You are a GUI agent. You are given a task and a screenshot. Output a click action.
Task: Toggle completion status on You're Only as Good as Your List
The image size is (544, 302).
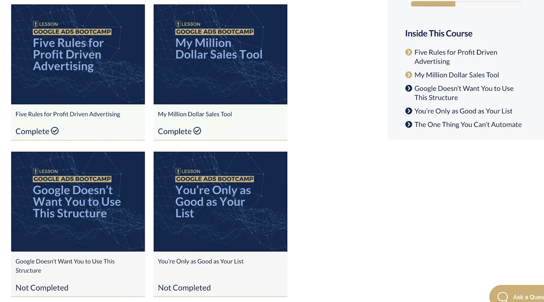point(184,288)
